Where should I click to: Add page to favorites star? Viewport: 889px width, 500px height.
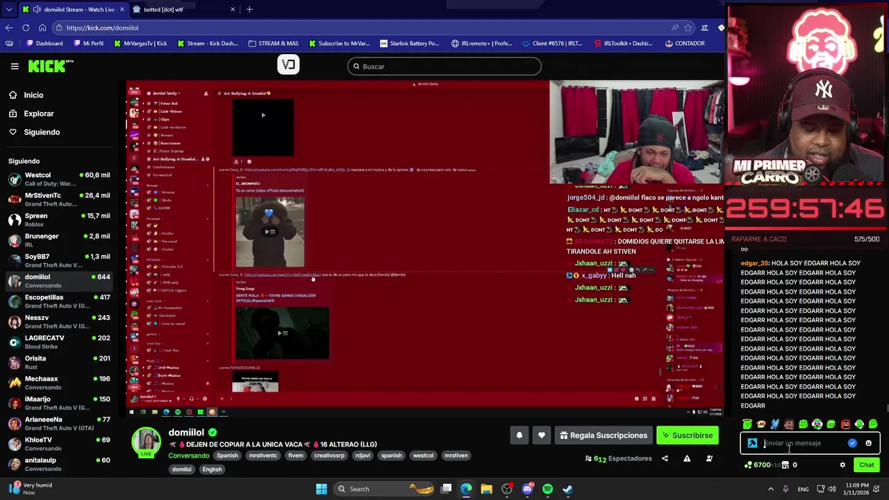[688, 28]
